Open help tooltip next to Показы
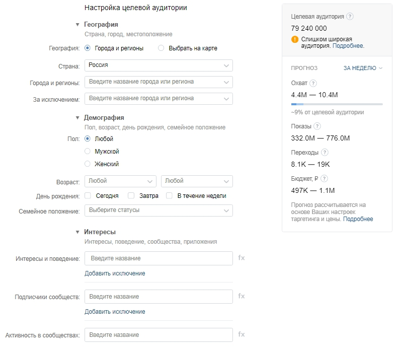 coord(317,126)
